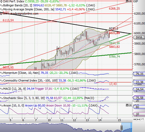Click the 33,38 CCI value tag
145x132 pixels.
[x=139, y=82]
